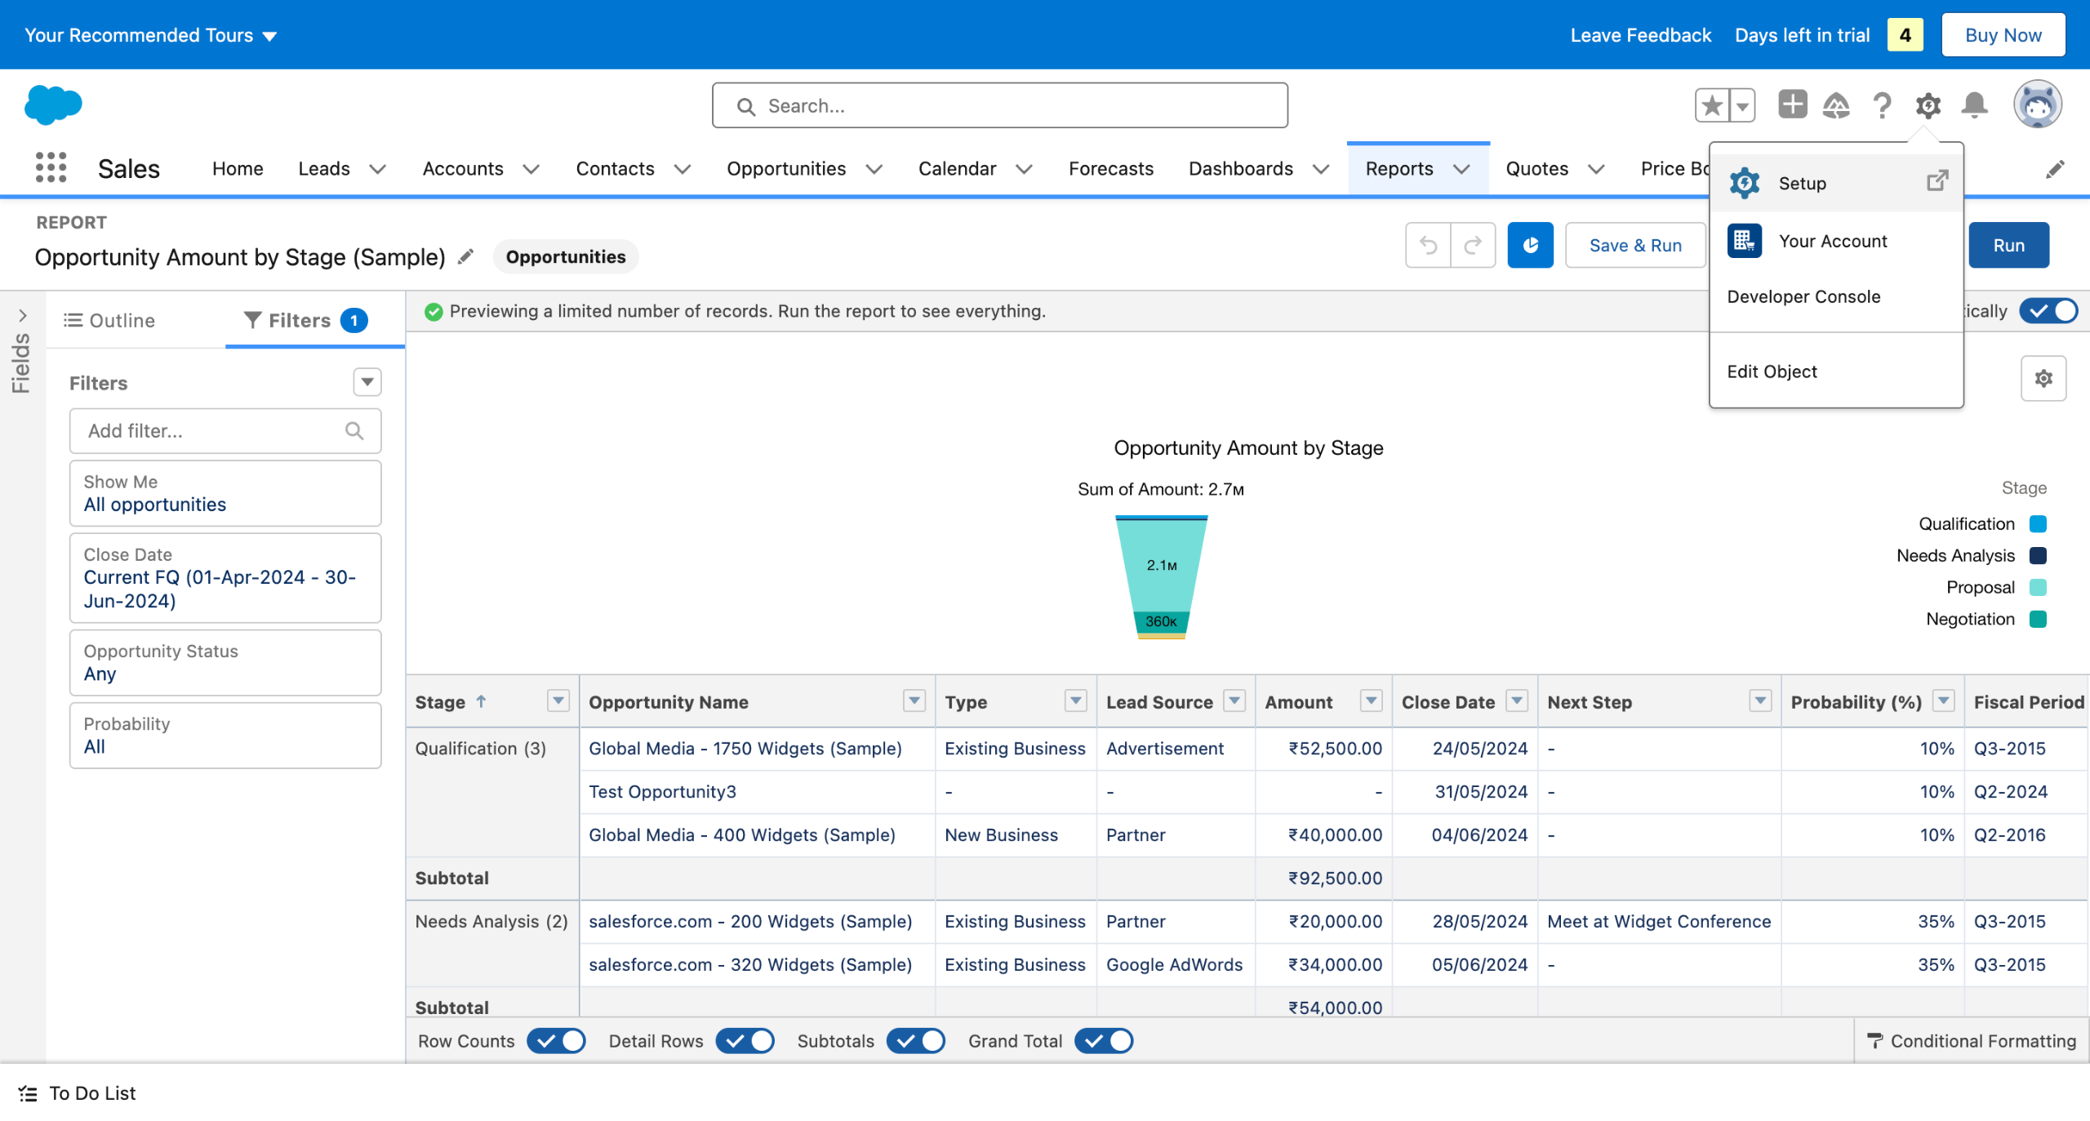Viewport: 2090px width, 1121px height.
Task: Open the user profile avatar
Action: coord(2038,105)
